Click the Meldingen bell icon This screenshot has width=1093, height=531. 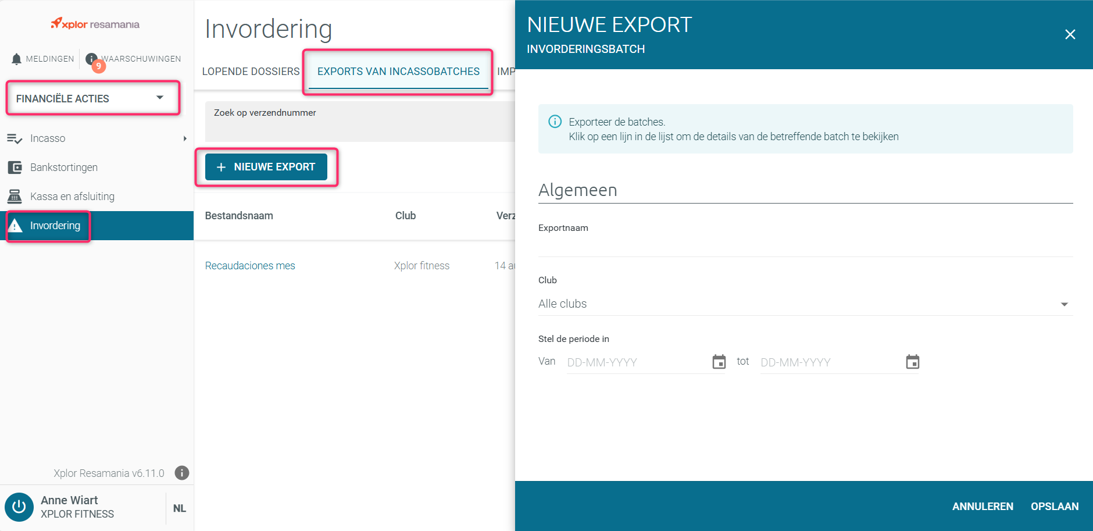coord(16,59)
